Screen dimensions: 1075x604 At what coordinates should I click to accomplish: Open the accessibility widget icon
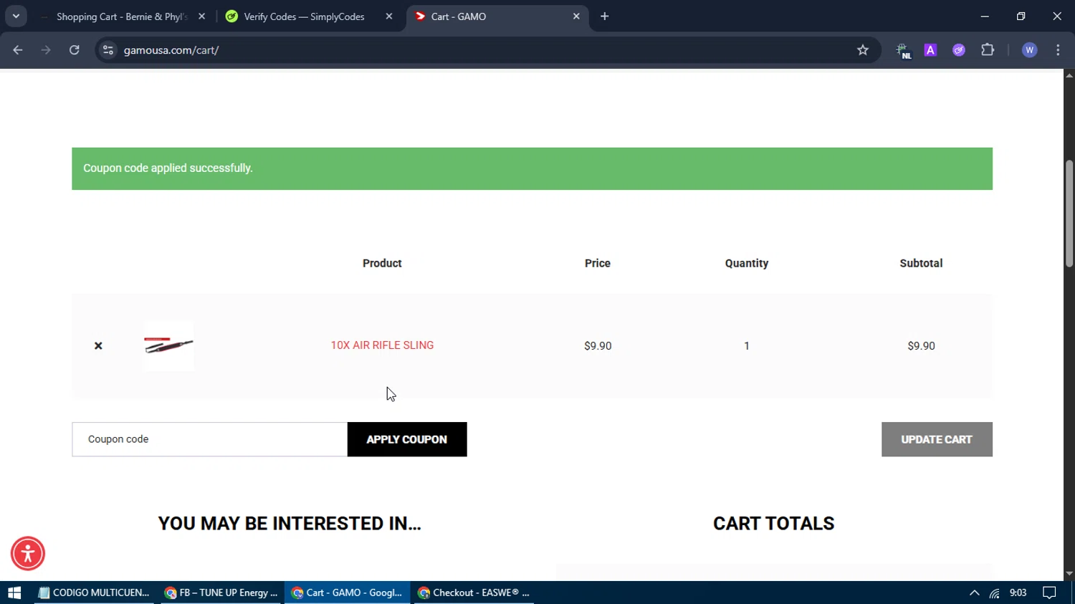pos(28,554)
